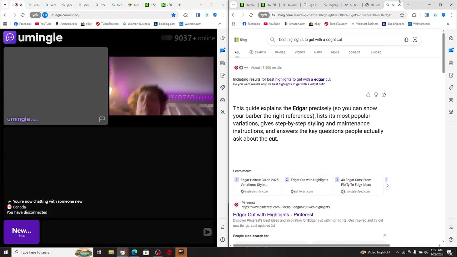
Task: Show next Learn more source cards
Action: [387, 186]
